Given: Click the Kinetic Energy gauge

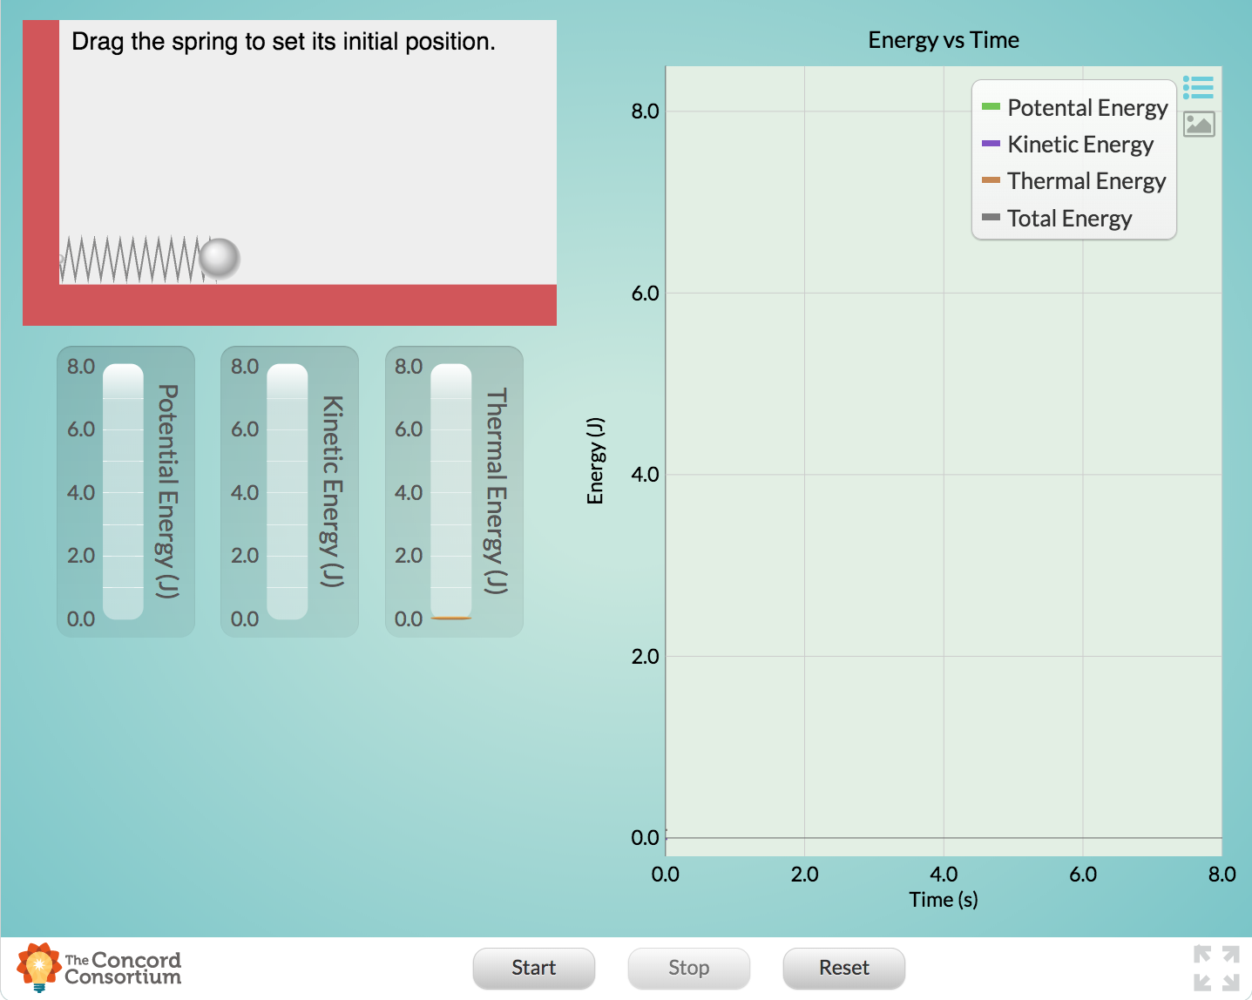Looking at the screenshot, I should pos(289,490).
